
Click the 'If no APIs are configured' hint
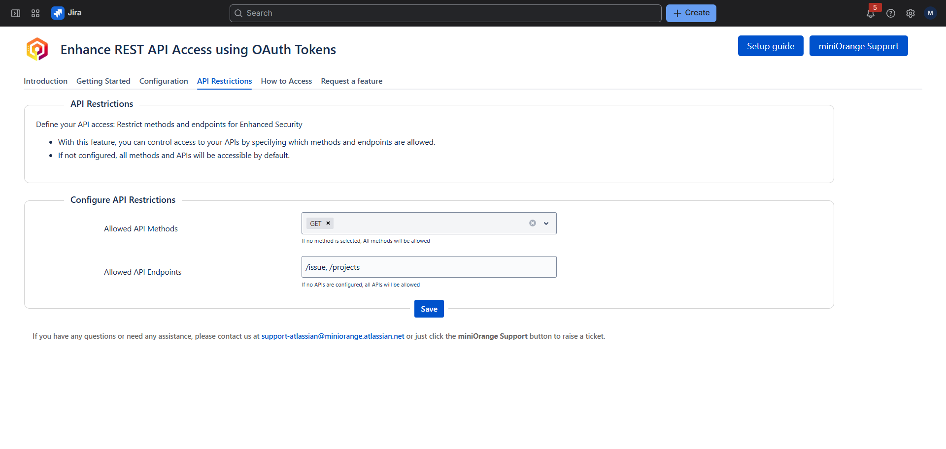tap(361, 285)
